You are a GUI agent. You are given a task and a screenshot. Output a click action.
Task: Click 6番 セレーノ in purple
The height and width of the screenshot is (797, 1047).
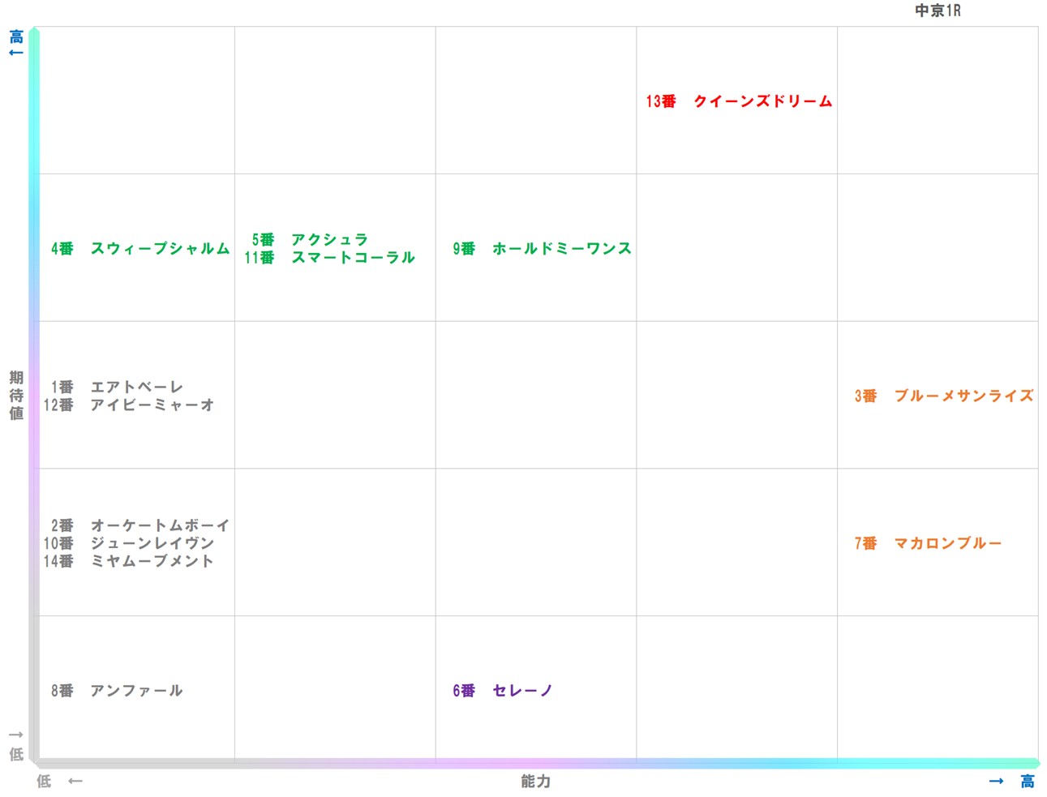(501, 690)
